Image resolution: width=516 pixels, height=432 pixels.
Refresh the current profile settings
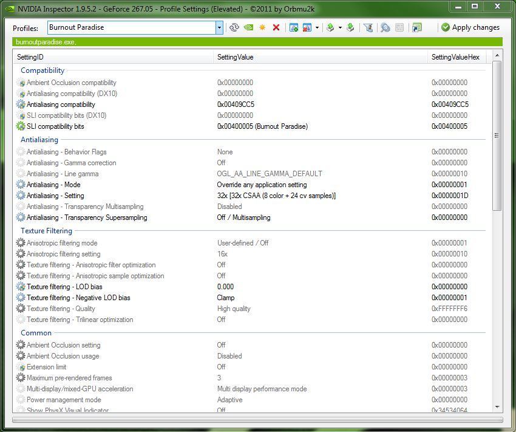pos(234,27)
